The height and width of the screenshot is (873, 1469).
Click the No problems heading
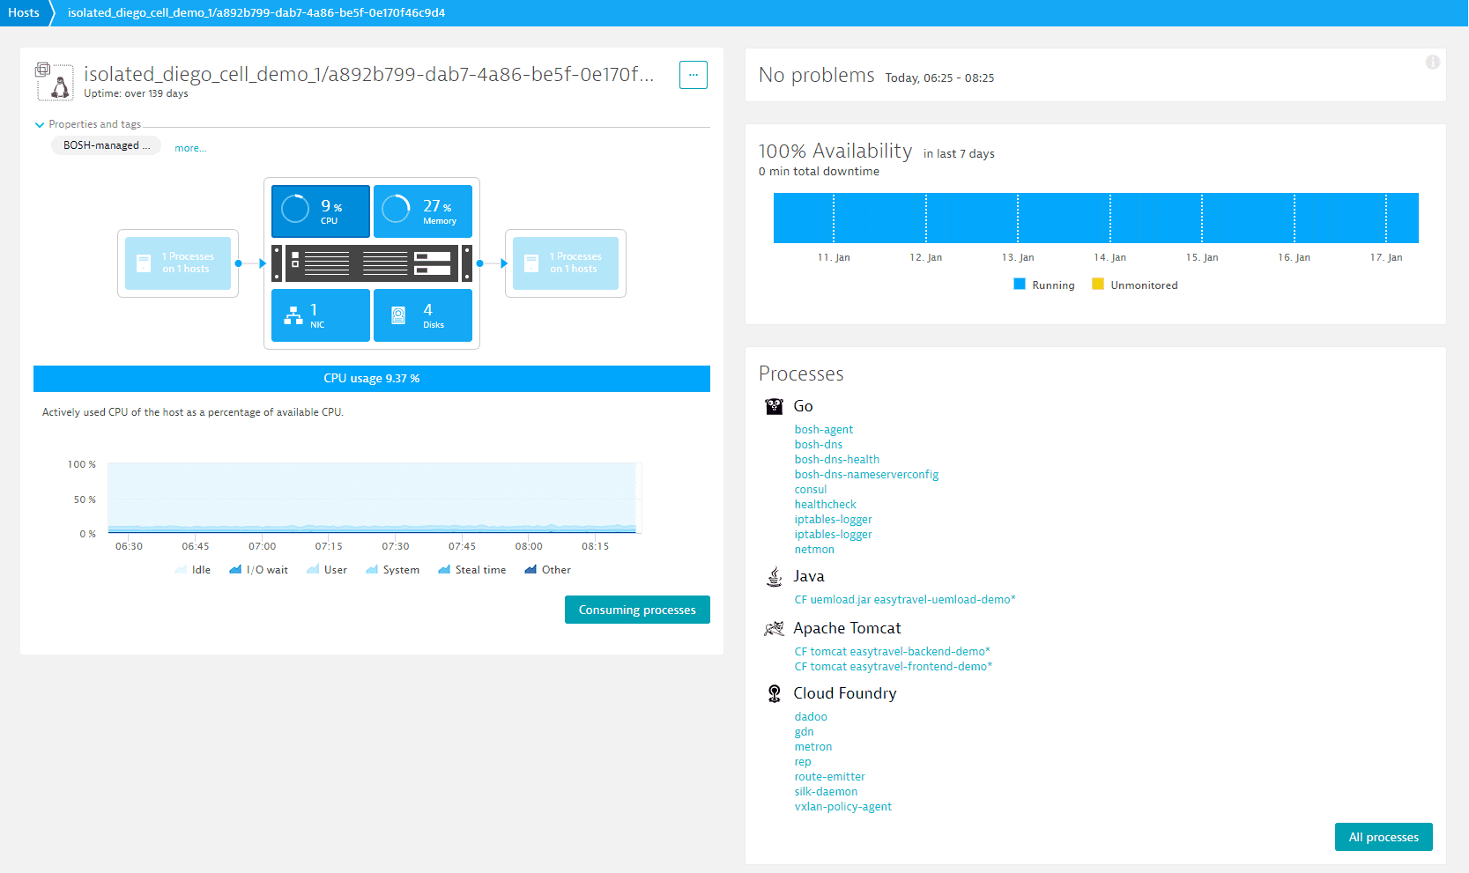click(x=816, y=76)
